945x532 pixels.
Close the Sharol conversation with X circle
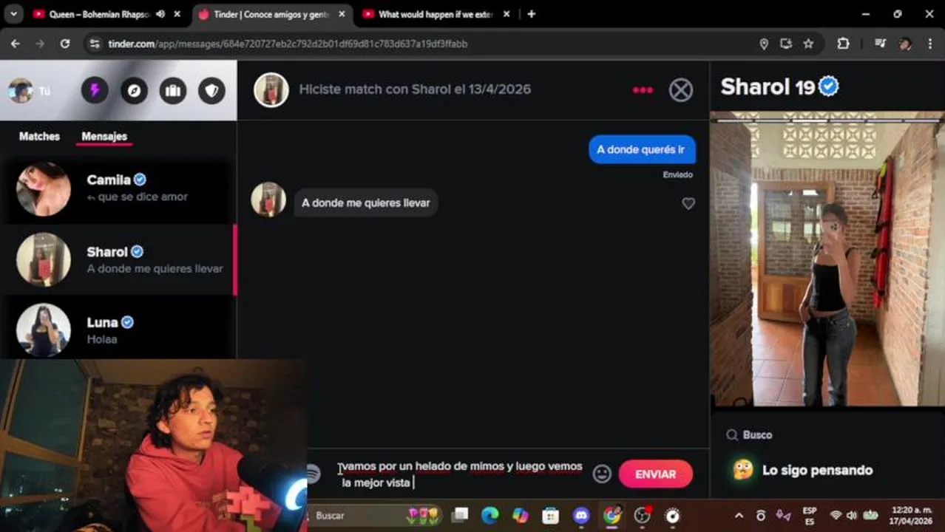coord(681,90)
